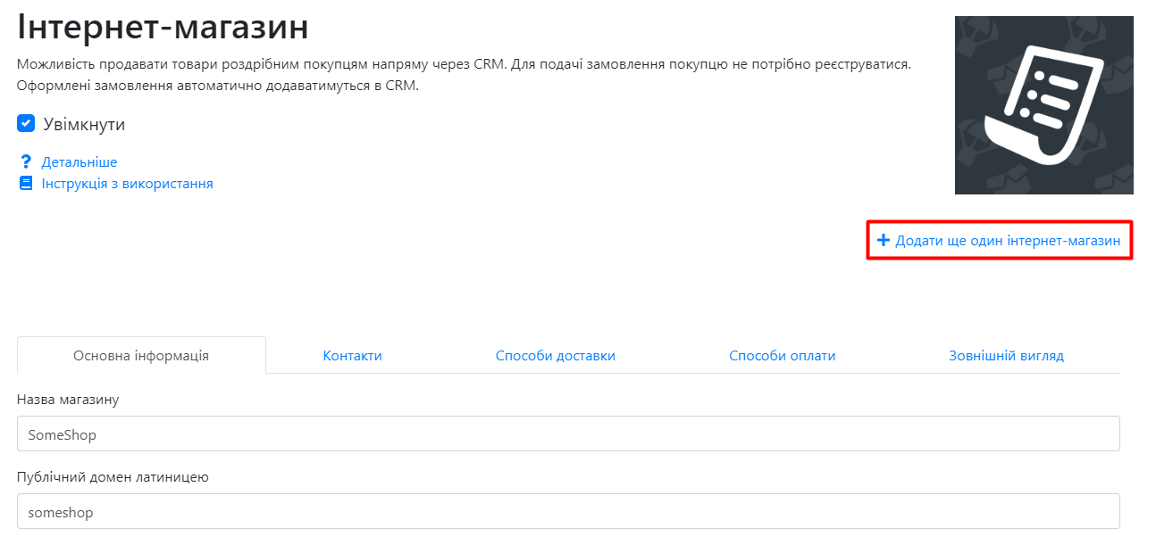Open Інструкція з використання link
Screen dimensions: 1156x545
pyautogui.click(x=127, y=184)
